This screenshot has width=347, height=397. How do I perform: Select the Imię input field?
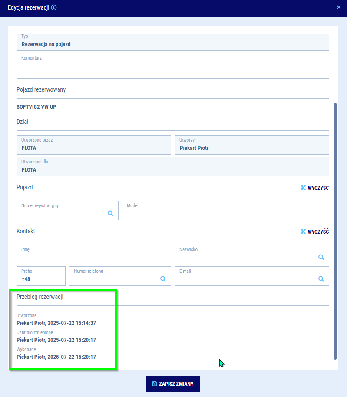[x=93, y=257]
